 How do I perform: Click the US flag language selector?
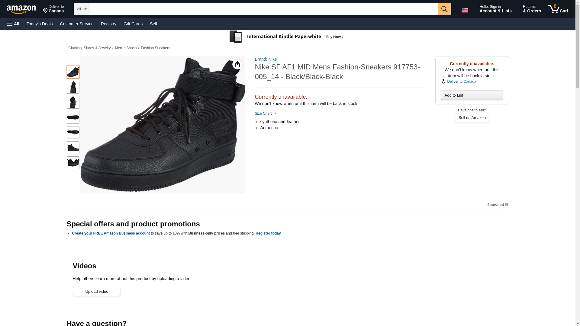pyautogui.click(x=465, y=10)
